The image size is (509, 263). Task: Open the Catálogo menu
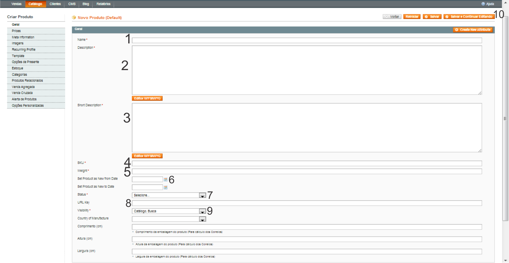click(35, 4)
